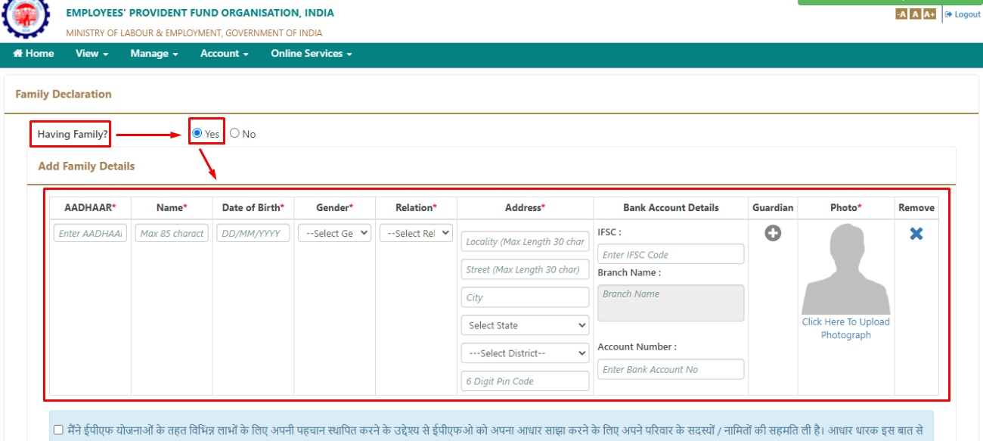Image resolution: width=983 pixels, height=441 pixels.
Task: Add a guardian with the plus icon
Action: 773,234
